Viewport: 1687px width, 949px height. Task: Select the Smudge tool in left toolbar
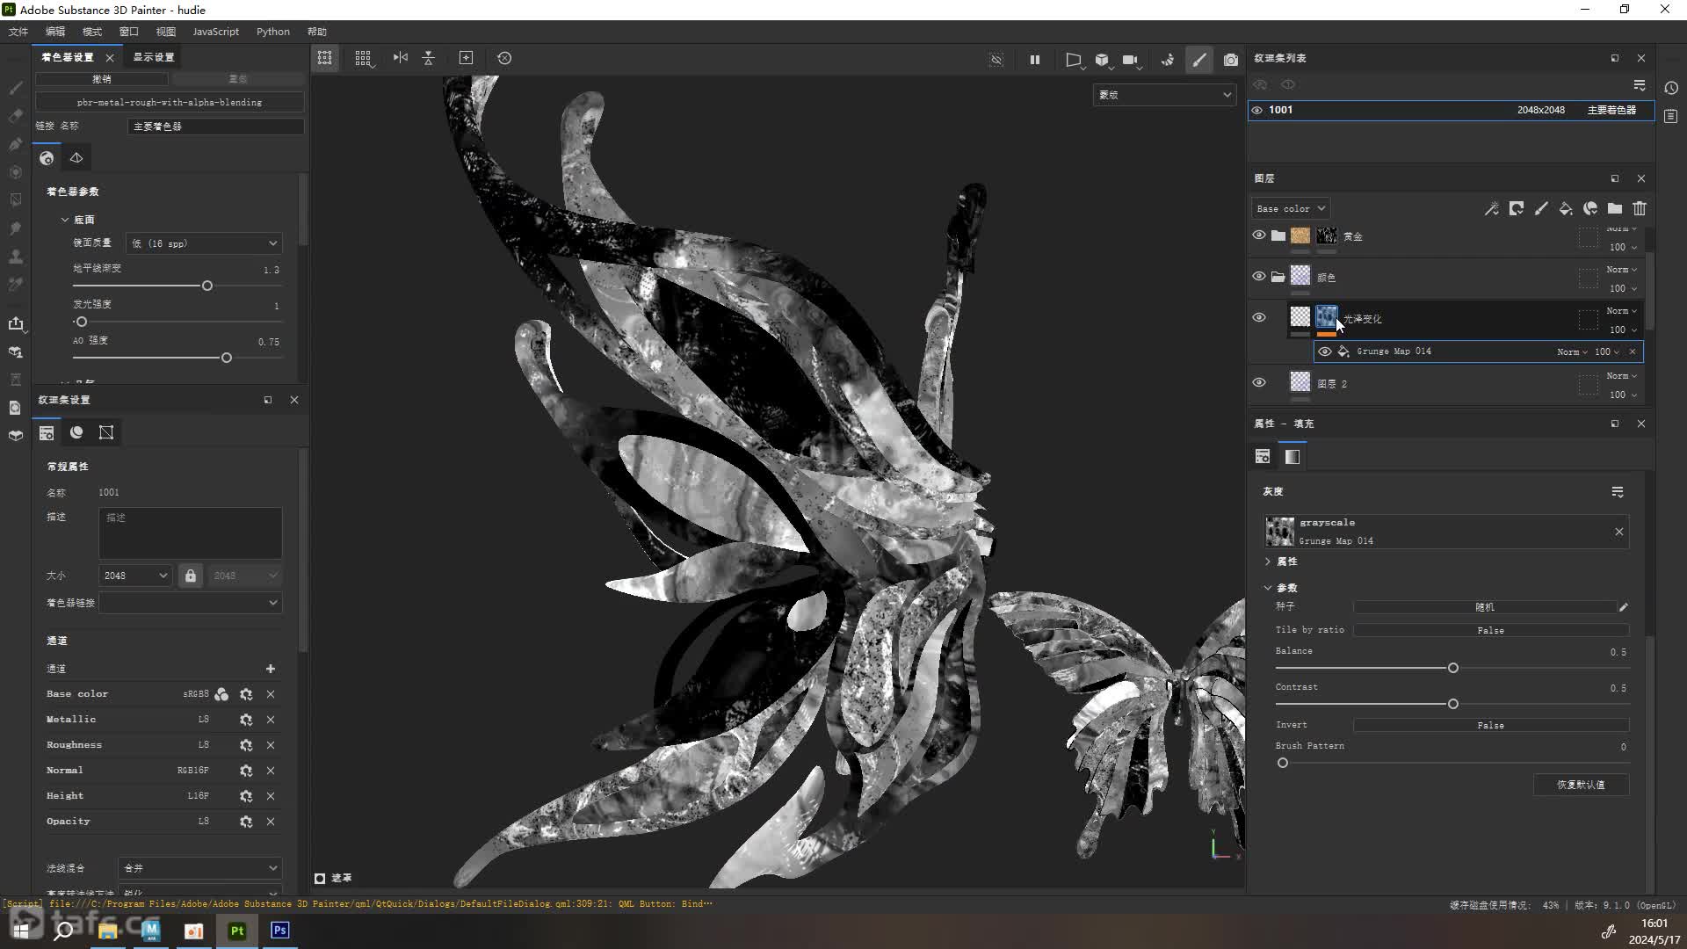(15, 228)
